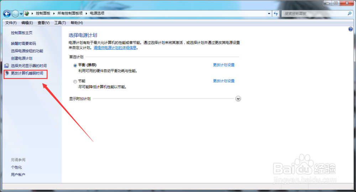Click text 利用可用的硬件自动平衡功耗与性能。
This screenshot has width=356, height=192.
click(108, 71)
